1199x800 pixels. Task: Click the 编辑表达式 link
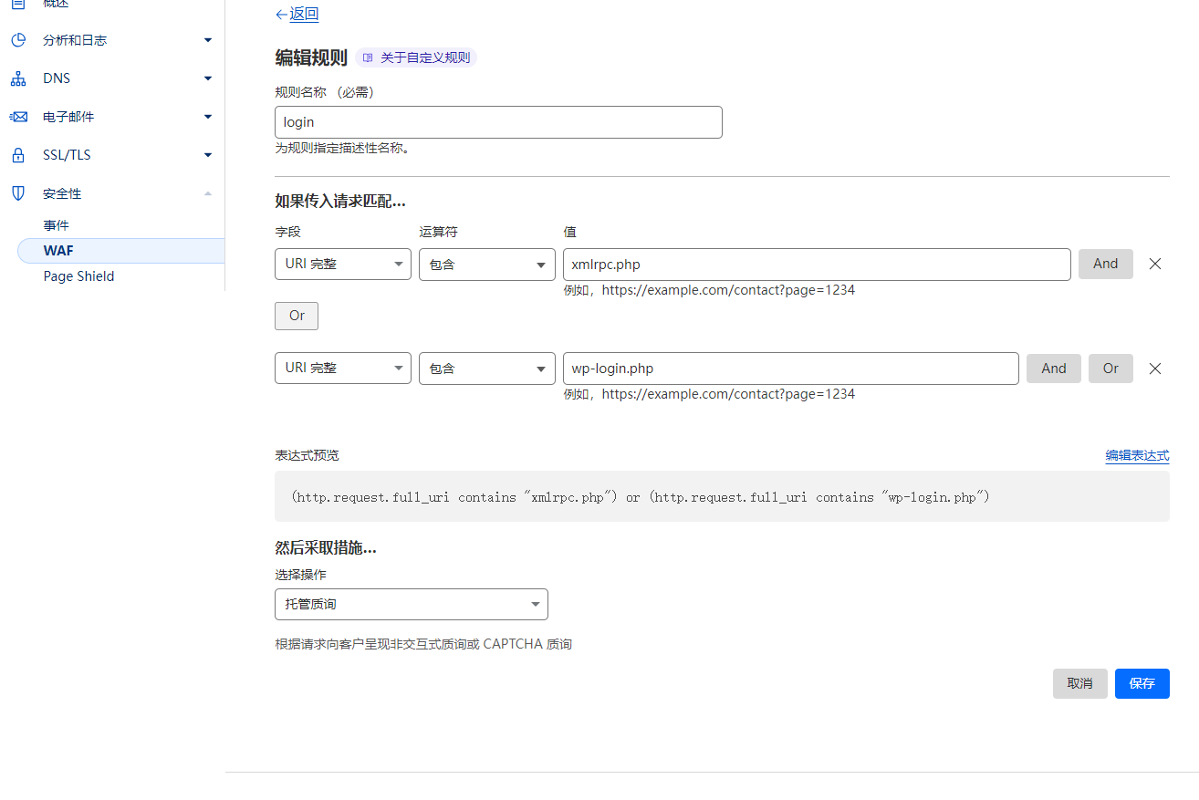pyautogui.click(x=1137, y=455)
